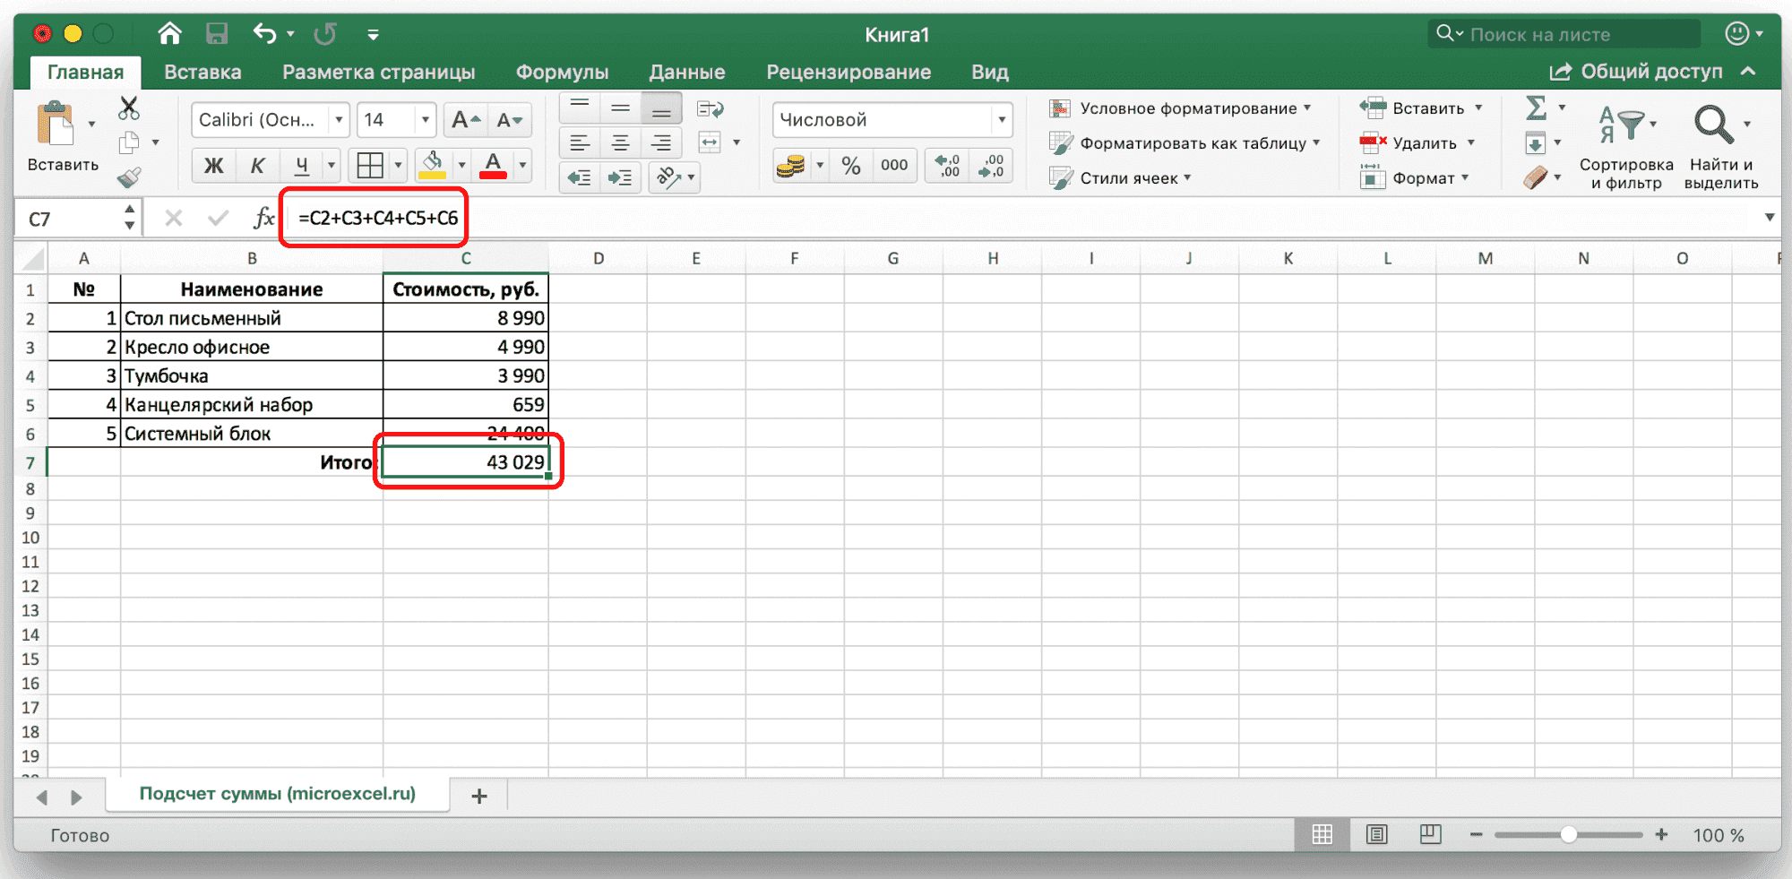Screen dimensions: 1792x879
Task: Click the increase font size icon
Action: coord(466,120)
